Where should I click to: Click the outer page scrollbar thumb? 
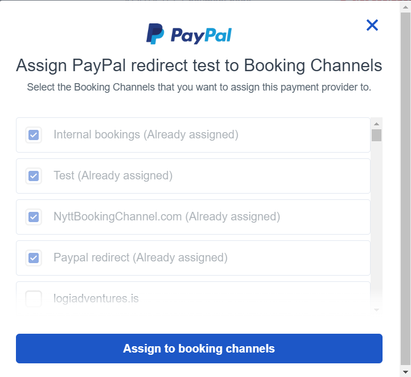point(405,189)
